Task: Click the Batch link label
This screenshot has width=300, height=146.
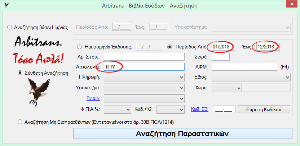Action: pos(93,98)
